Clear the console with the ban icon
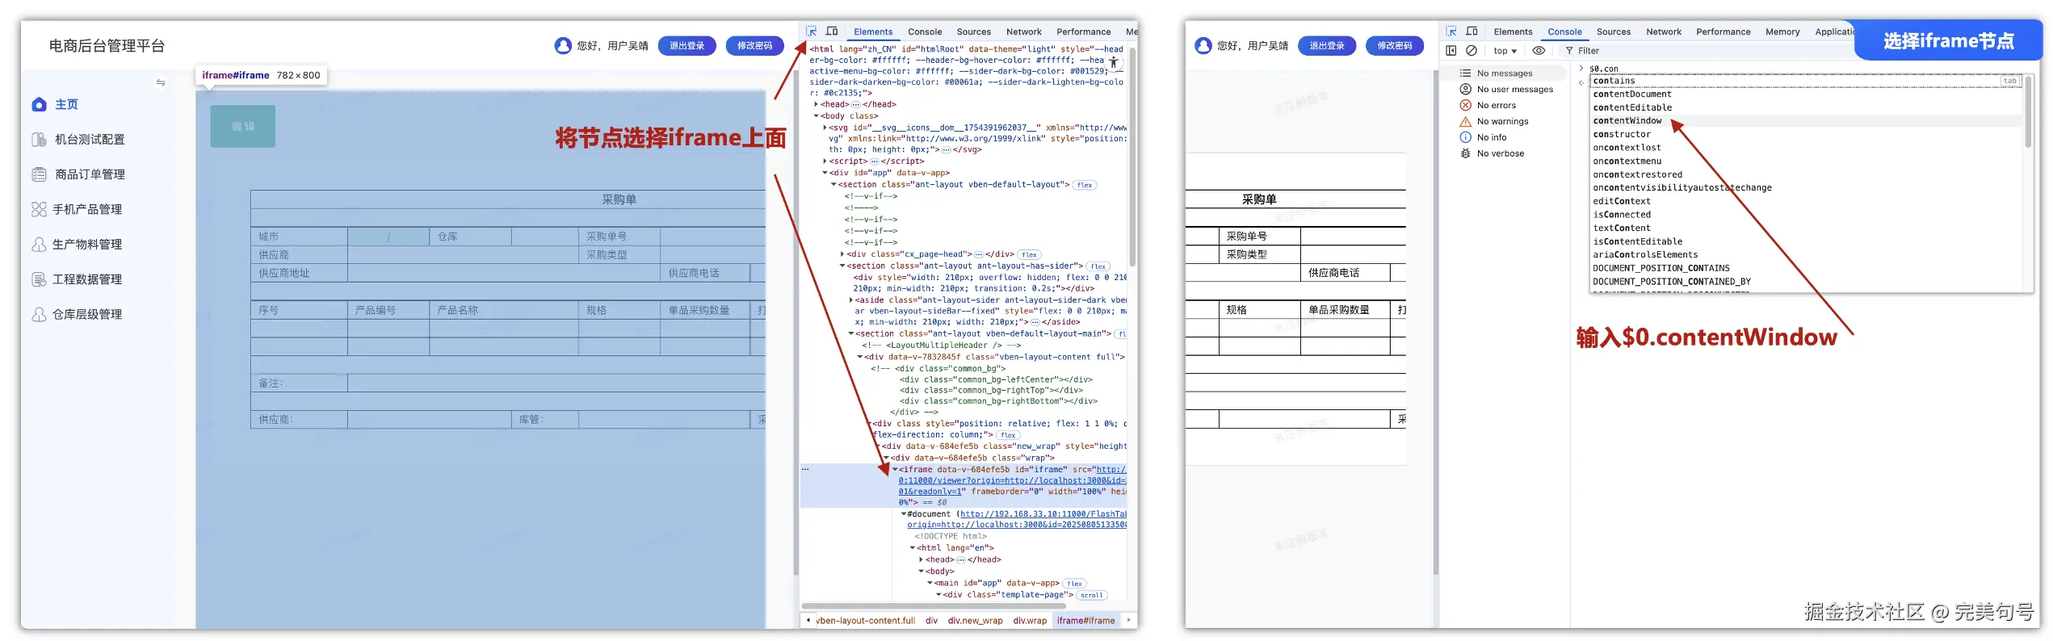The height and width of the screenshot is (641, 2053). [1472, 50]
